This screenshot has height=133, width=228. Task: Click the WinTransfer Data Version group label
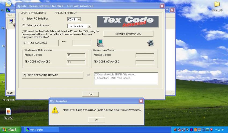pyautogui.click(x=38, y=50)
